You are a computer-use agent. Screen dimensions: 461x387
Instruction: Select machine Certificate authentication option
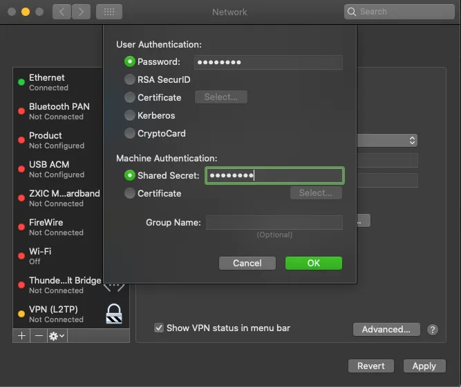click(130, 193)
